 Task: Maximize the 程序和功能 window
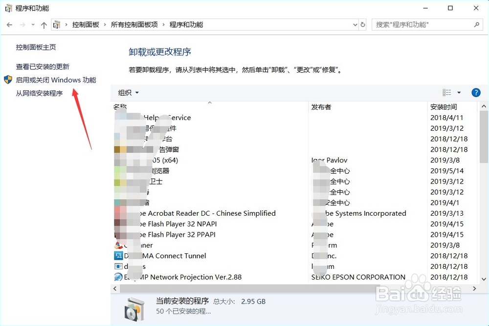click(x=450, y=8)
